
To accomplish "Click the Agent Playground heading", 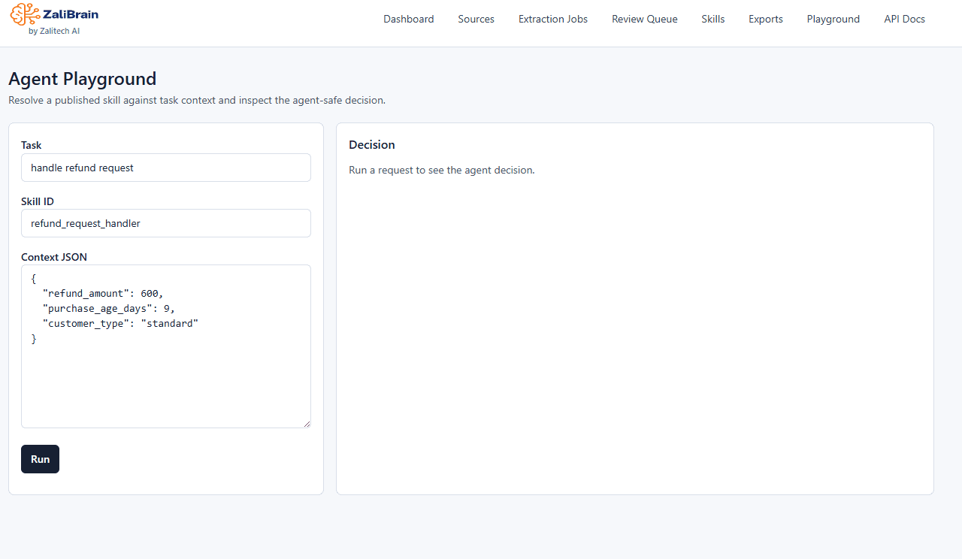I will 83,79.
